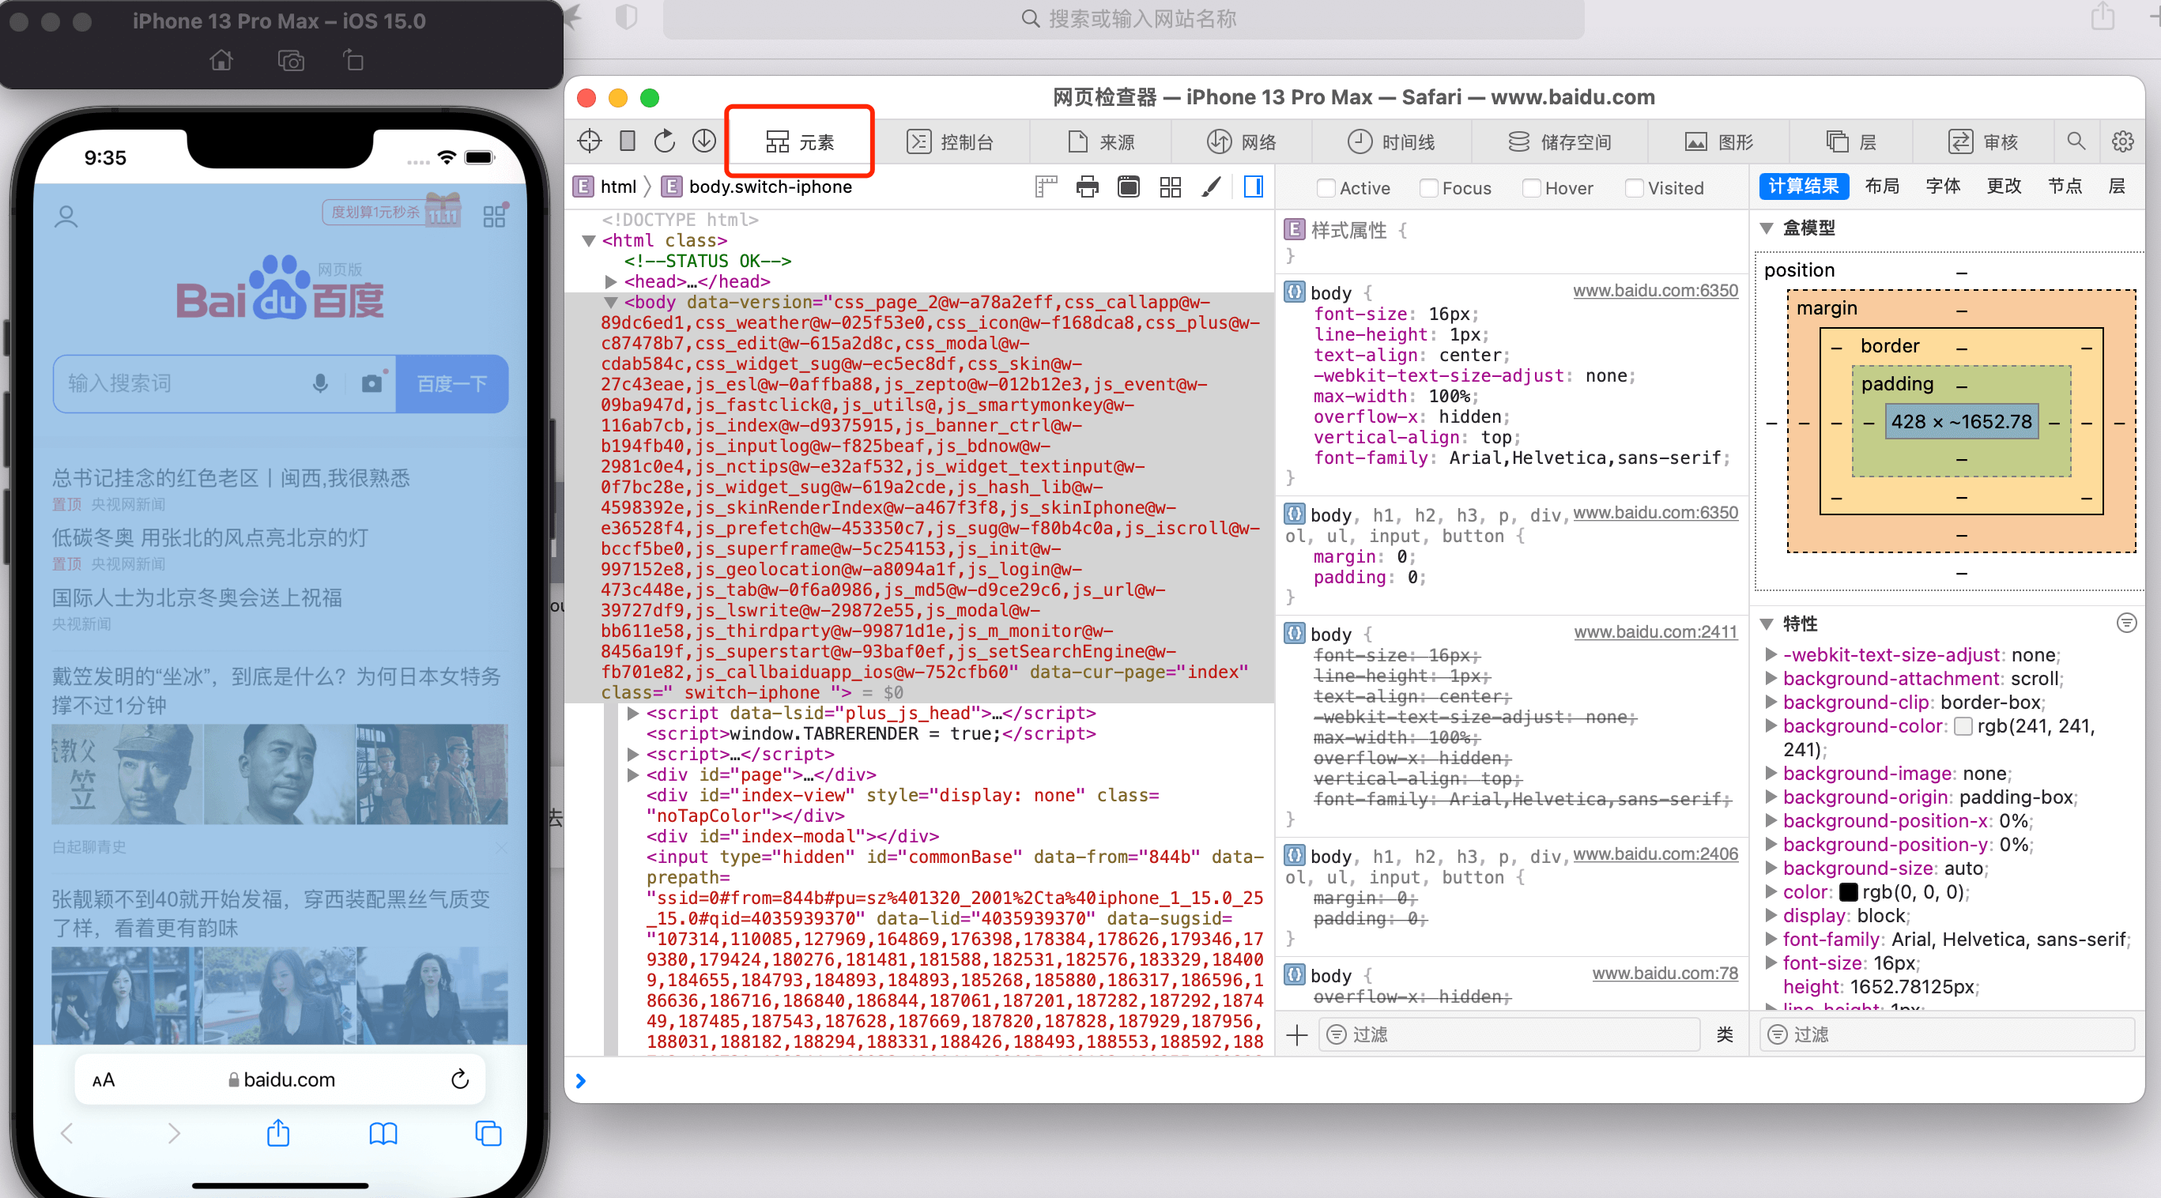Tap the grid apps icon on Baidu page

click(495, 216)
